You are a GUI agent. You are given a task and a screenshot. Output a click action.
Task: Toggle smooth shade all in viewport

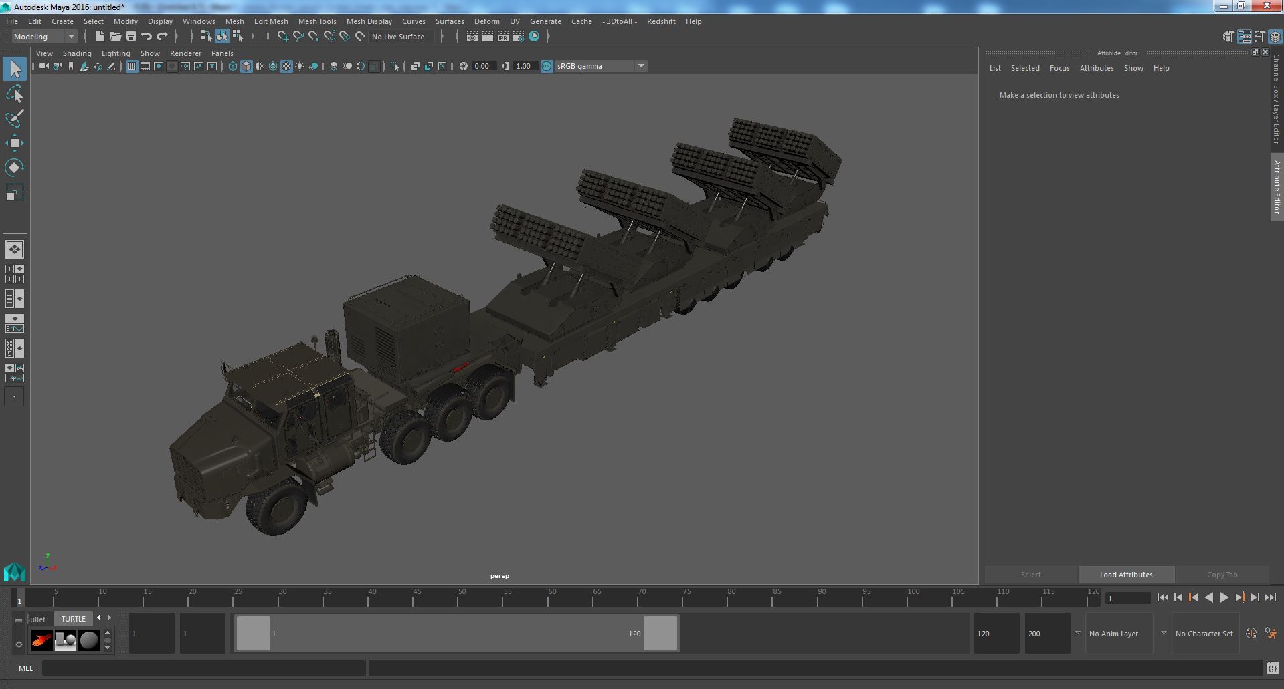[x=246, y=66]
